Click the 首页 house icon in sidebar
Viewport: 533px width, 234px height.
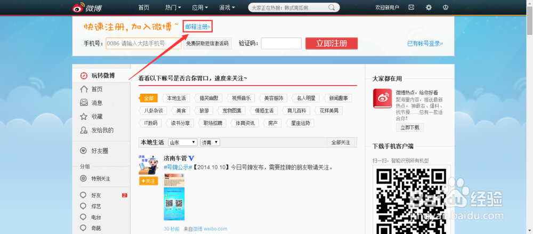click(x=84, y=89)
